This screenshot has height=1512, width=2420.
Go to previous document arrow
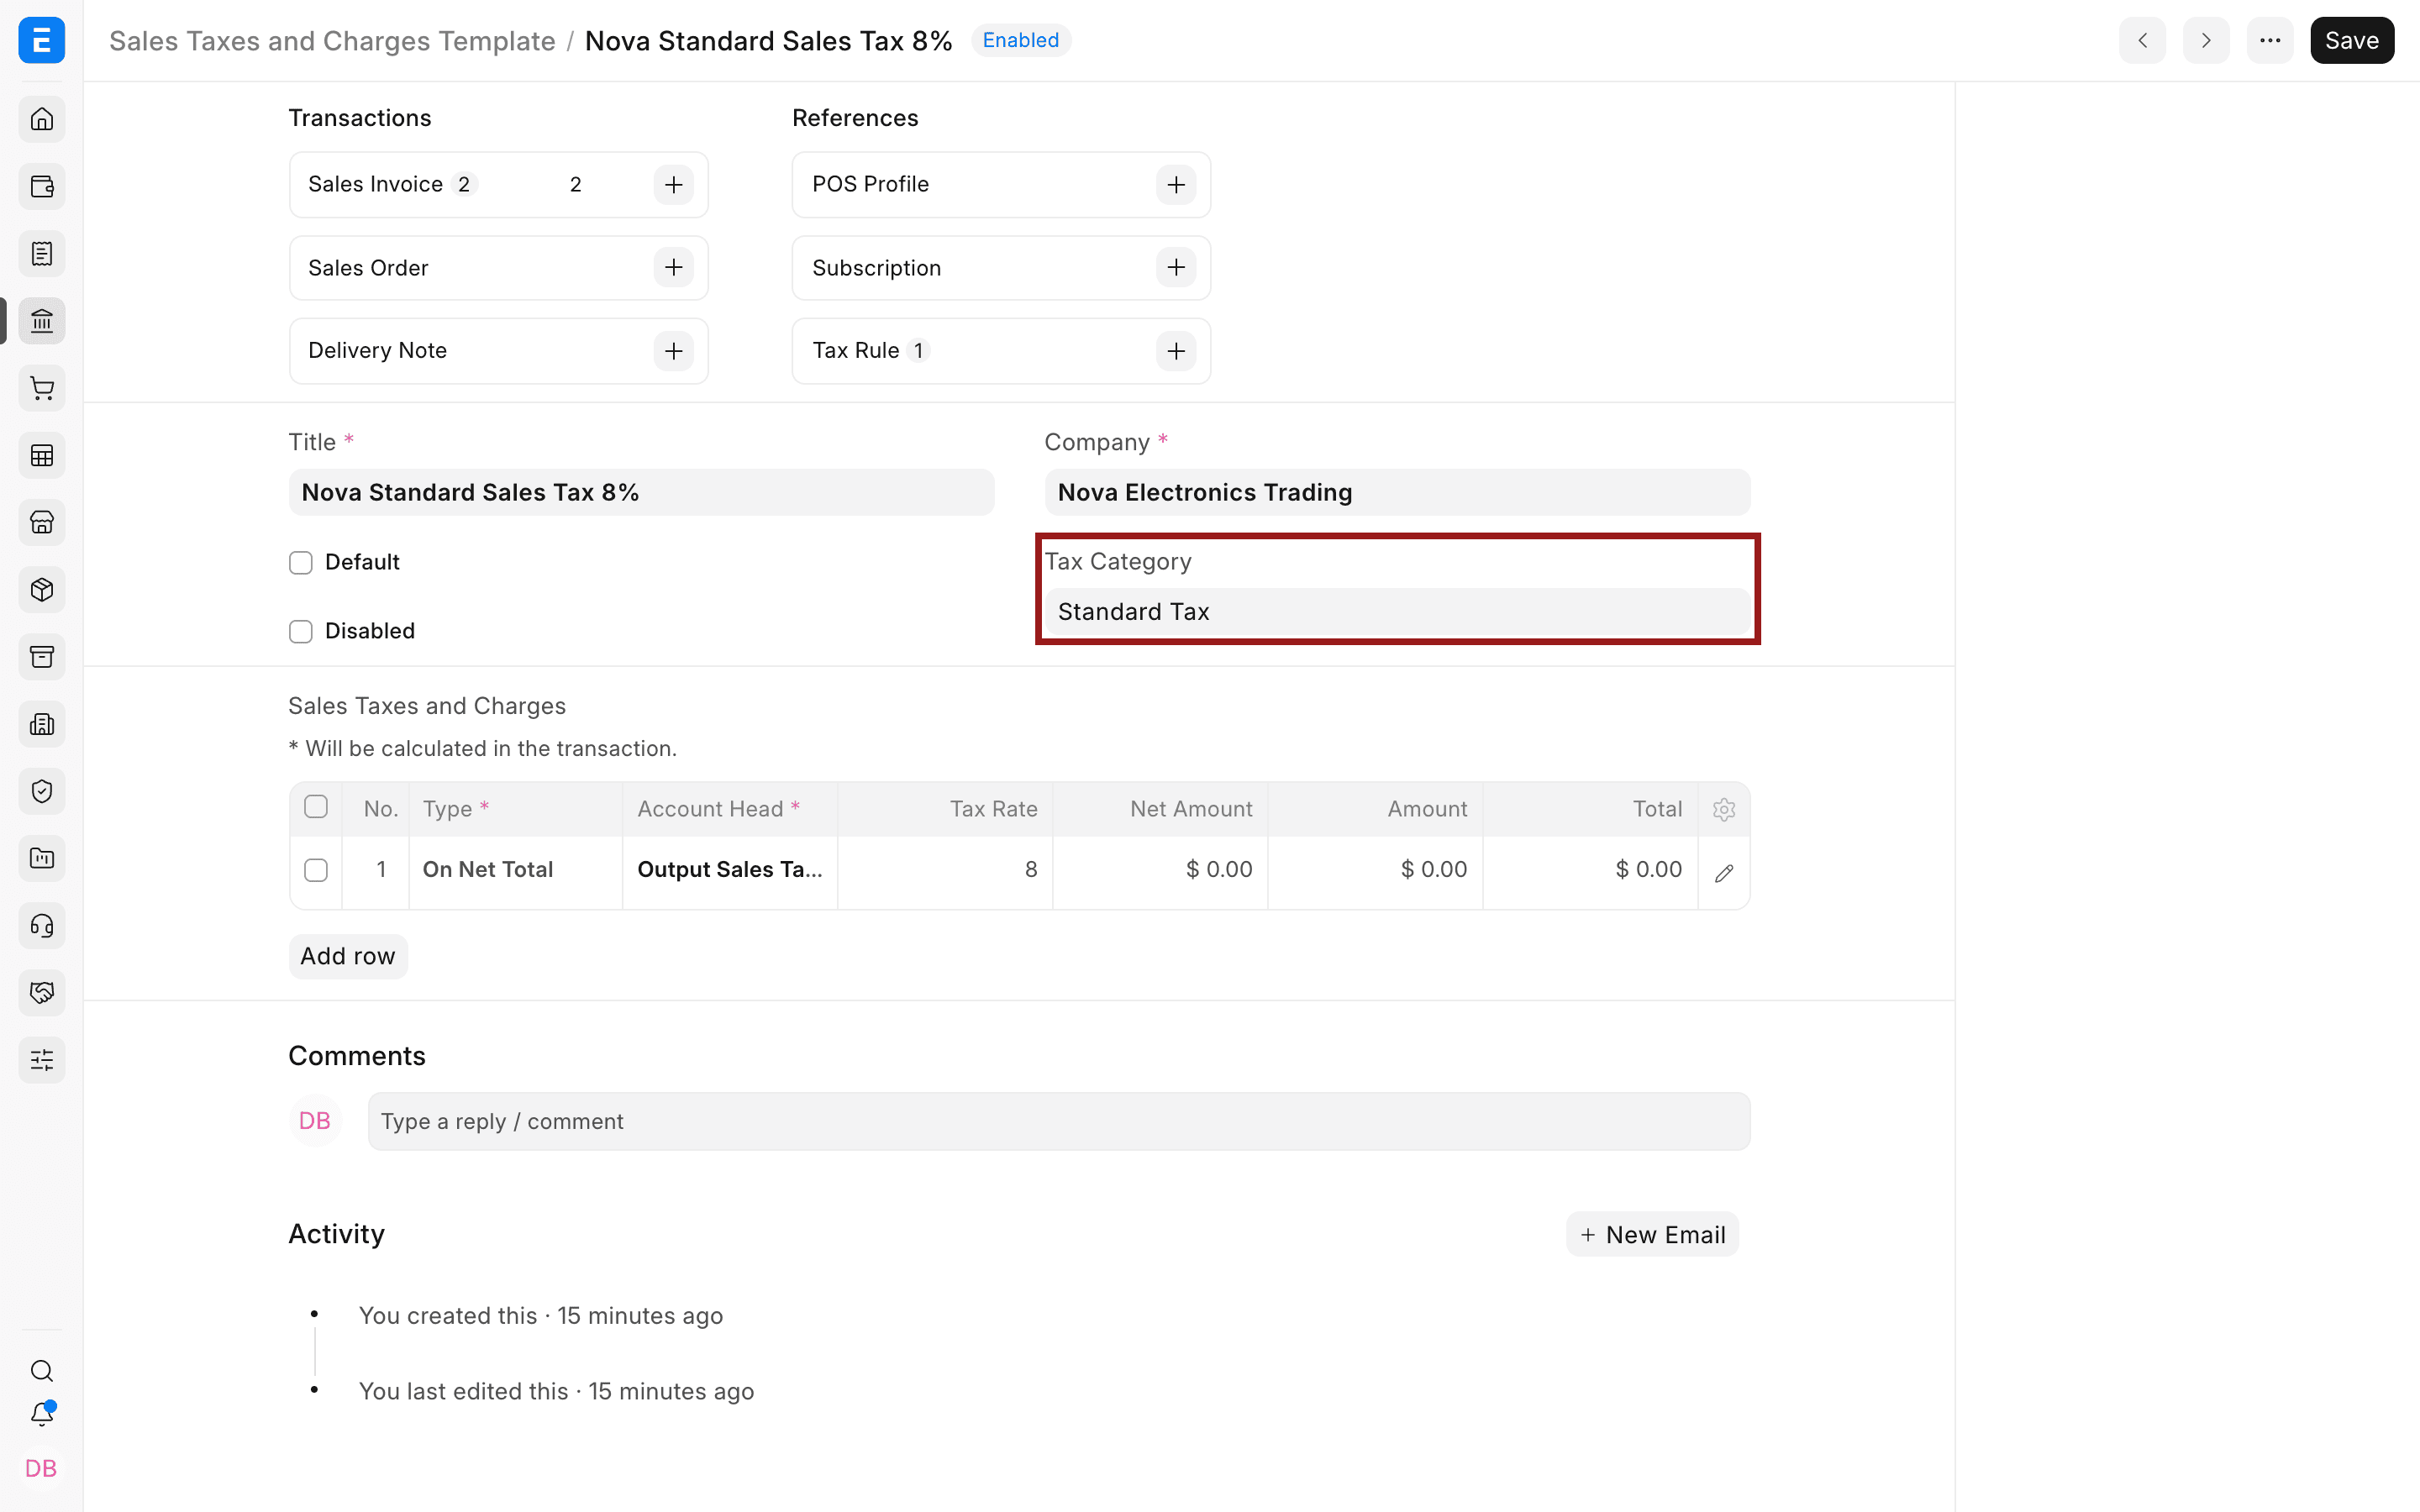[x=2142, y=41]
